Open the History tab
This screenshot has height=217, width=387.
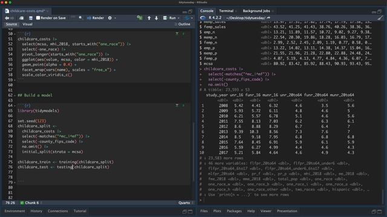pos(36,211)
